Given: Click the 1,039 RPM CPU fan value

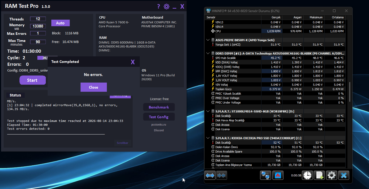Looking at the screenshot, I should [x=274, y=31].
